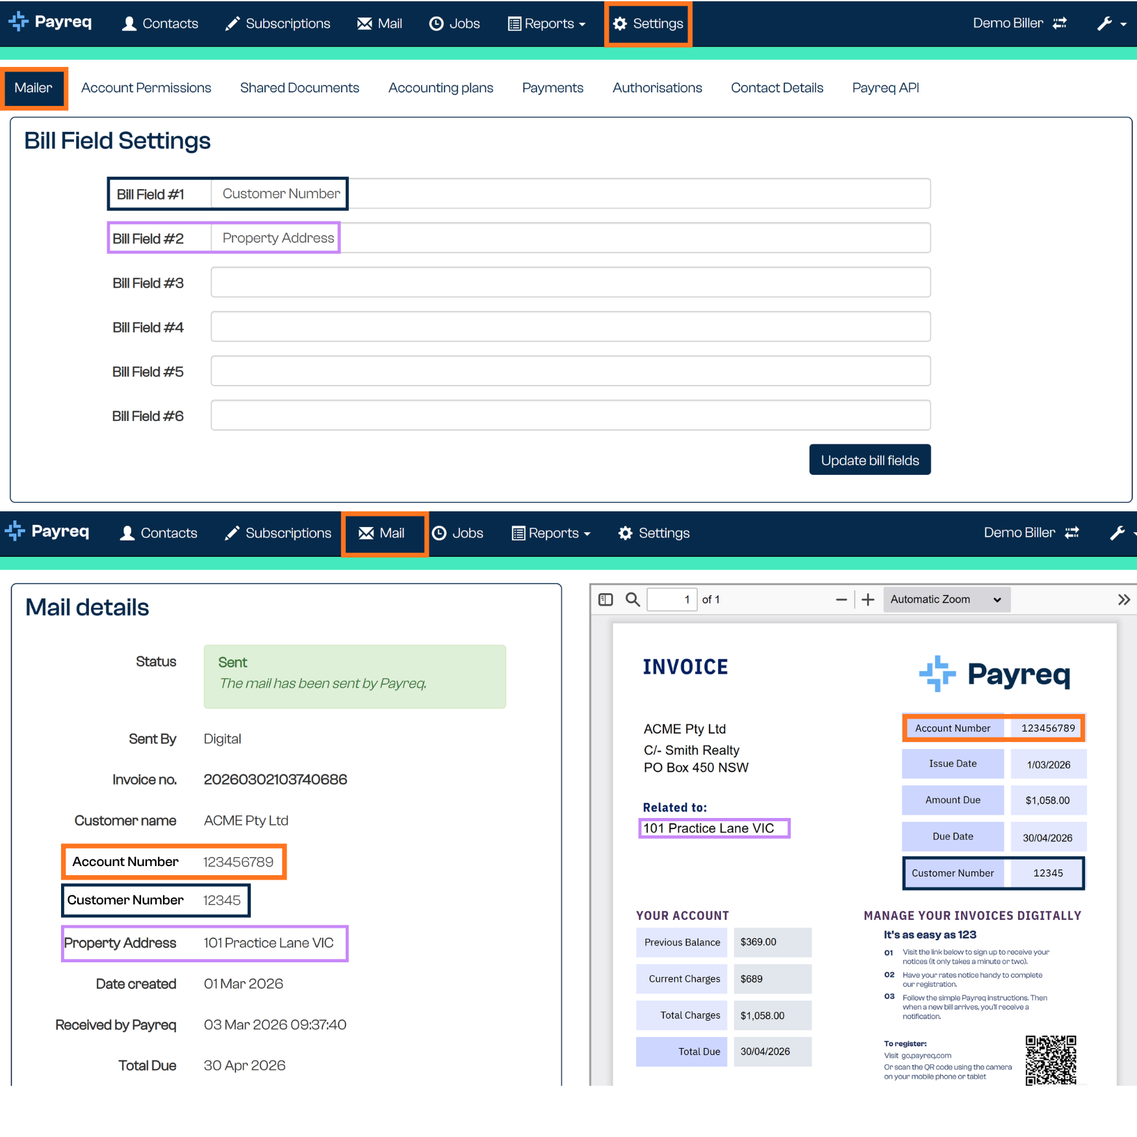Image resolution: width=1137 pixels, height=1137 pixels.
Task: Toggle the PDF viewer sidebar
Action: (606, 600)
